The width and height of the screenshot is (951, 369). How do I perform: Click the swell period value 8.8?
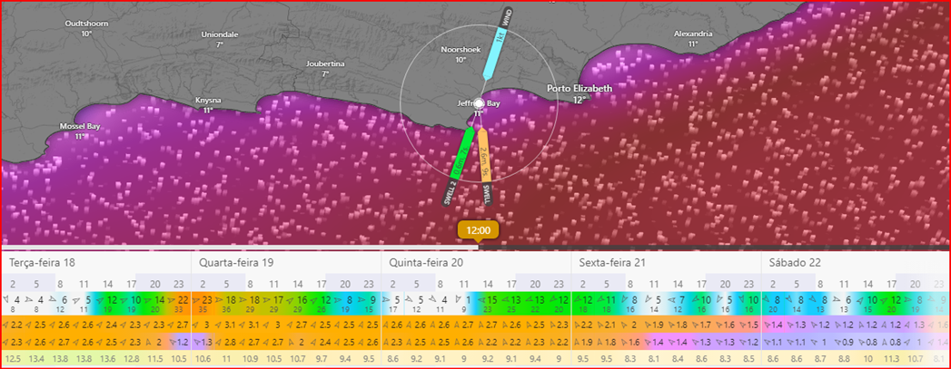(x=844, y=359)
